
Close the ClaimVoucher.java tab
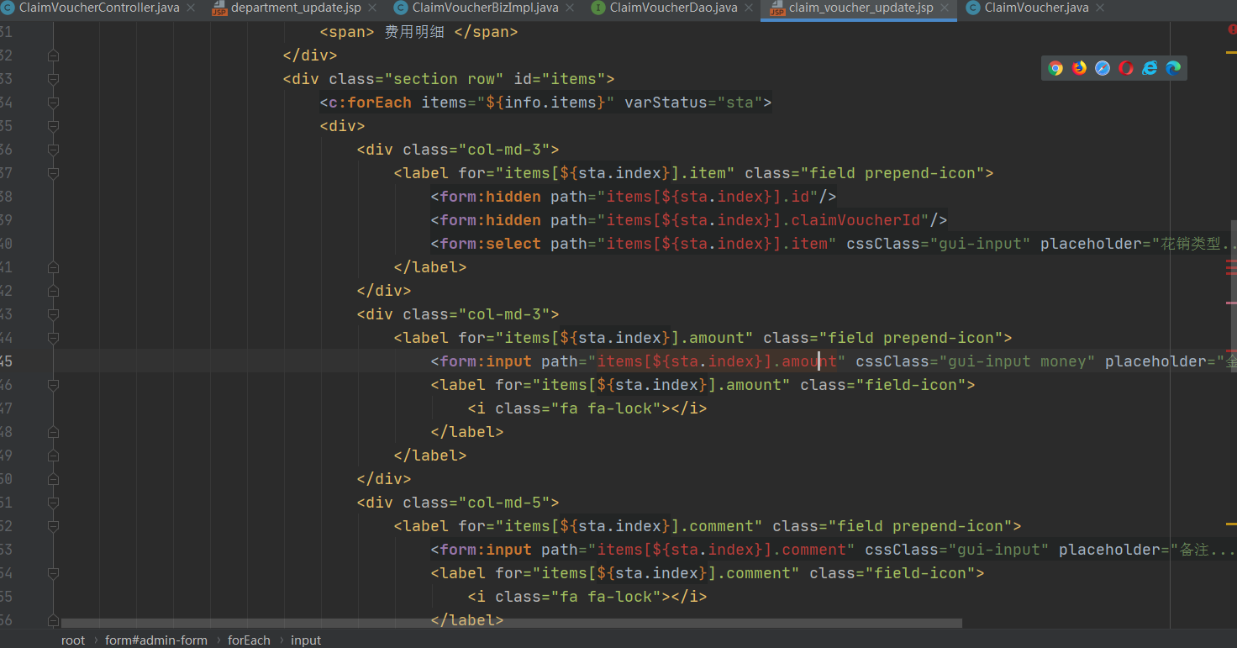pyautogui.click(x=1100, y=8)
